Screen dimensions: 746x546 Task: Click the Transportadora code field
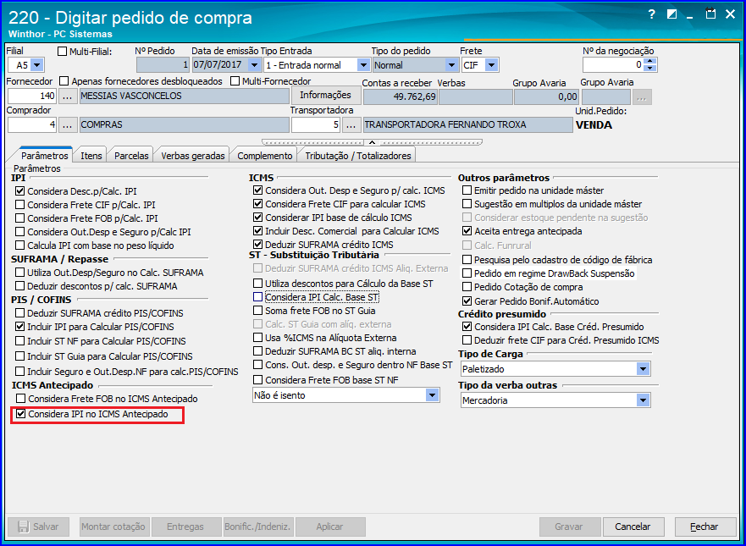(x=316, y=125)
